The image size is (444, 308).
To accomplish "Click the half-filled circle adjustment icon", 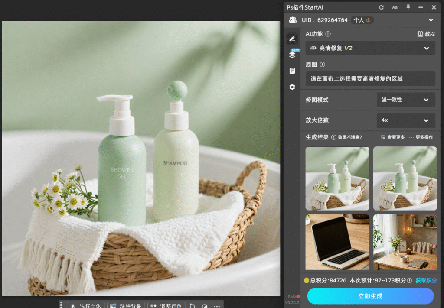I will coord(205,306).
